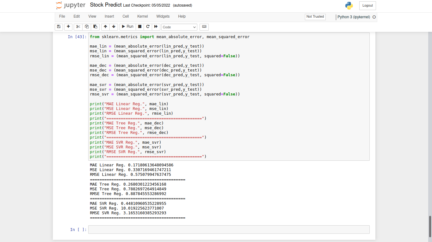Click the MSE SVR Reg. output line

point(127,208)
